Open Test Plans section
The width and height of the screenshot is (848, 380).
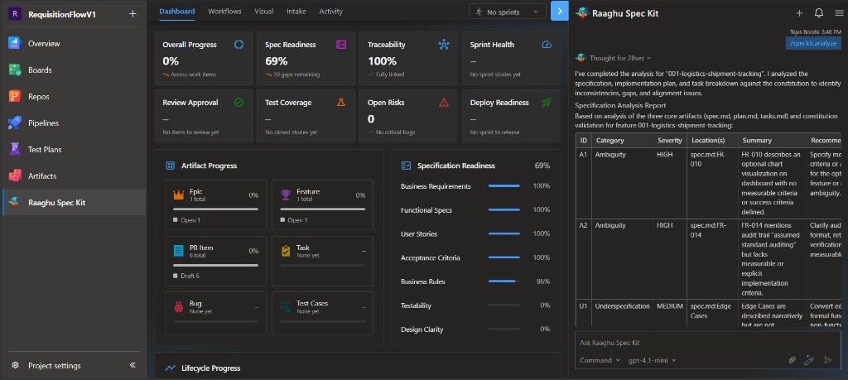point(74,149)
